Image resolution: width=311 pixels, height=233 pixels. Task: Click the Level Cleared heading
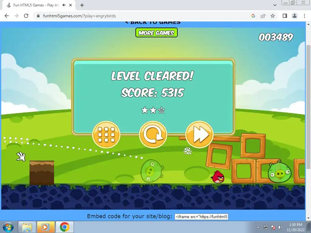(152, 76)
